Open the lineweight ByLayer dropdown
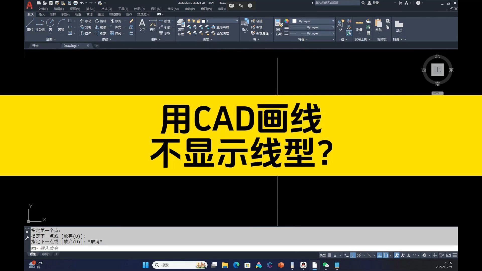The height and width of the screenshot is (271, 482). (x=312, y=27)
